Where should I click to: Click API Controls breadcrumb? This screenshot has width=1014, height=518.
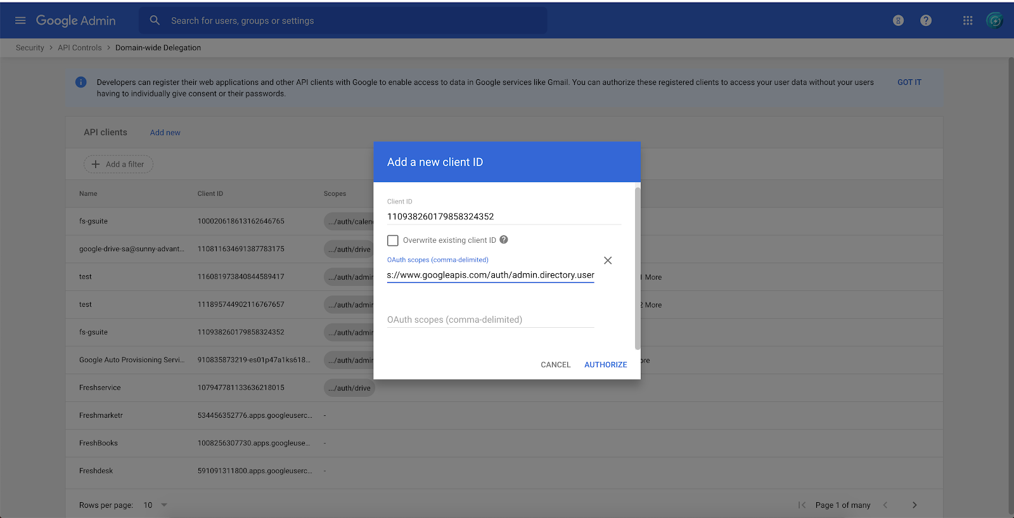(80, 48)
